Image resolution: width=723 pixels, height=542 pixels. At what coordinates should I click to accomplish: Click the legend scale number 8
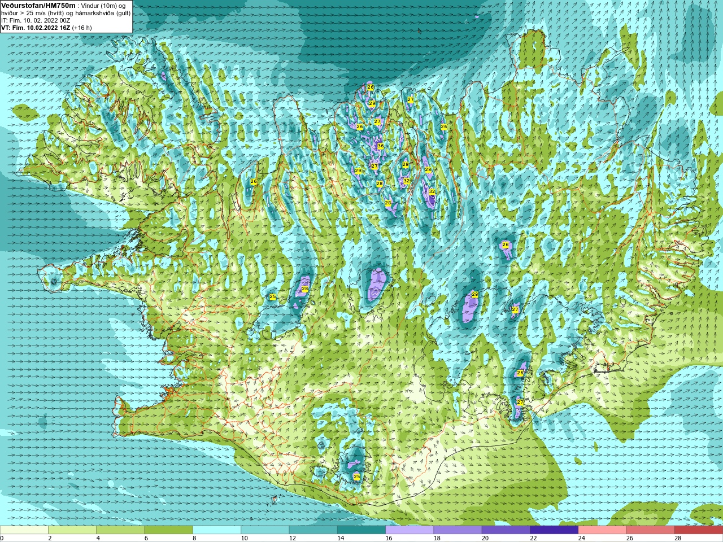coord(195,538)
